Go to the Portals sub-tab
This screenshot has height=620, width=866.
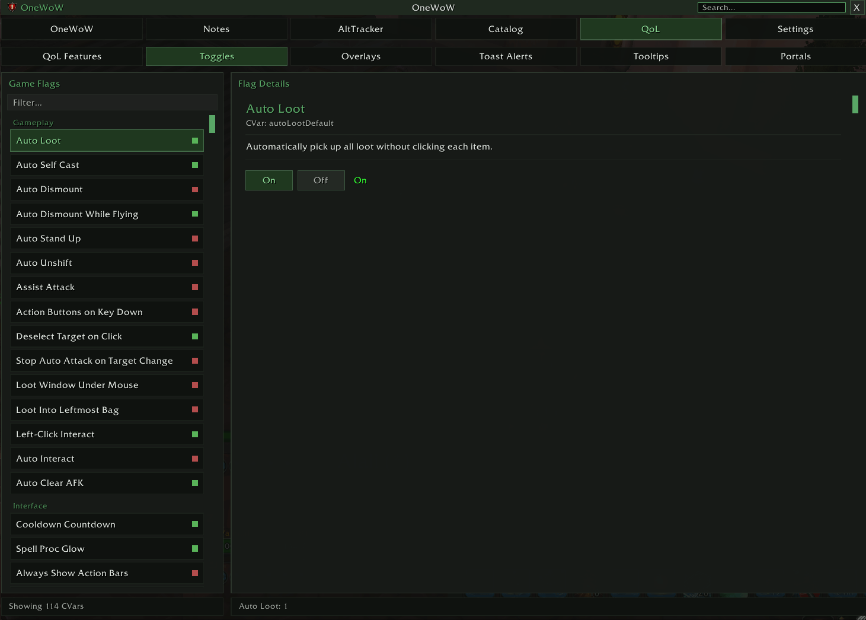click(795, 56)
